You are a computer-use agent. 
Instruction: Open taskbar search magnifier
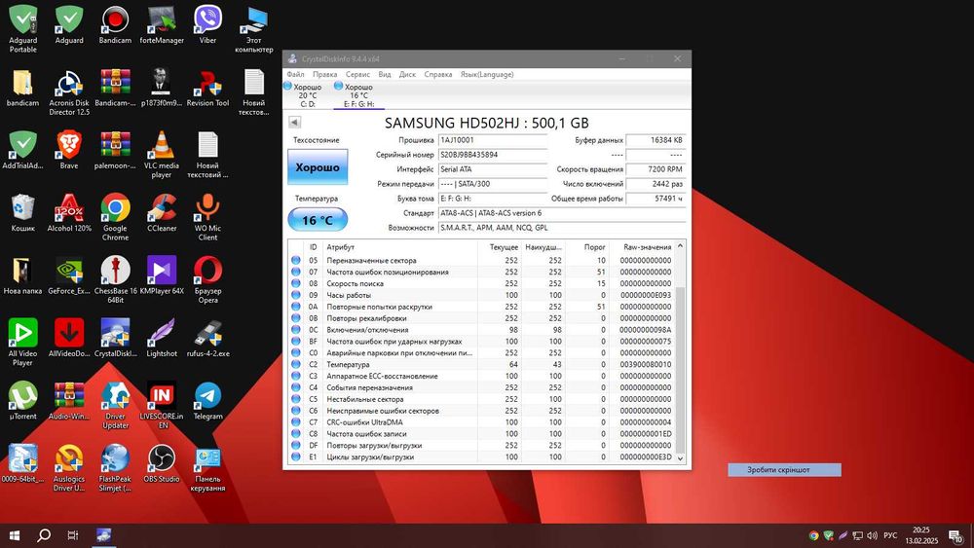tap(44, 535)
